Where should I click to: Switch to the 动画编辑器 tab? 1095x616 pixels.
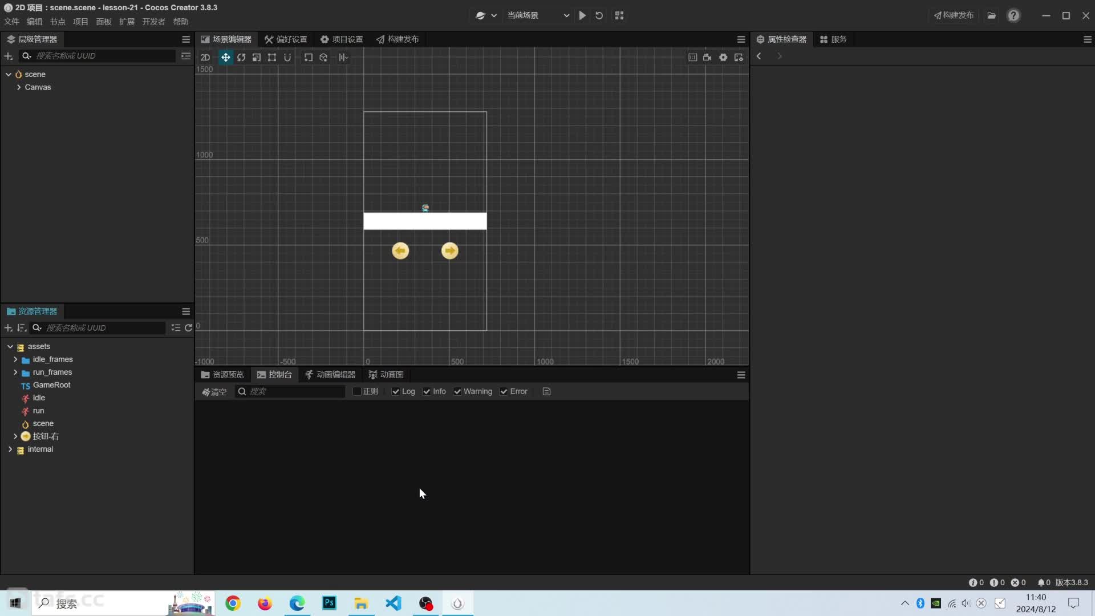click(x=330, y=375)
